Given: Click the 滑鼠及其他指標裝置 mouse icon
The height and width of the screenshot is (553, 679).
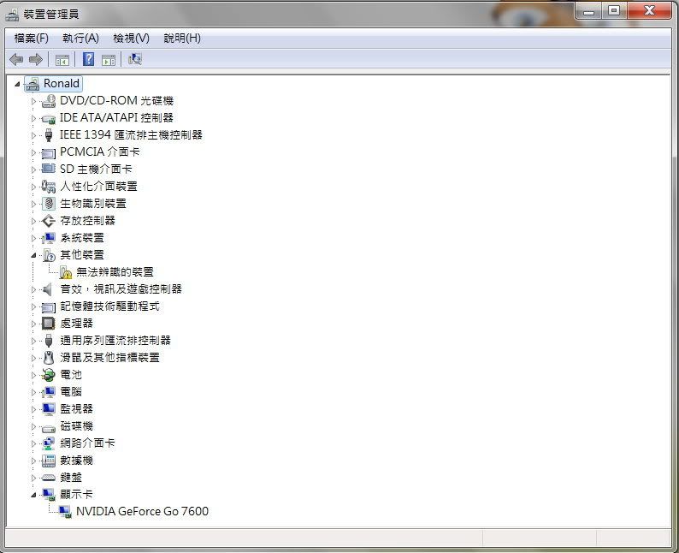Looking at the screenshot, I should (x=49, y=358).
